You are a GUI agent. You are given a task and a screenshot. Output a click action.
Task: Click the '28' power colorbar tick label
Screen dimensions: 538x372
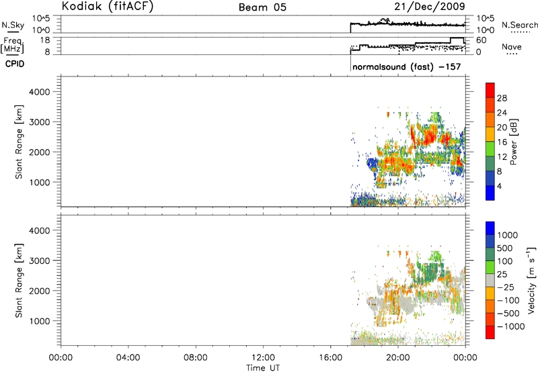(x=502, y=98)
